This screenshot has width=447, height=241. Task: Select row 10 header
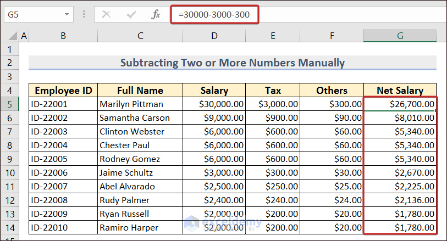point(9,172)
